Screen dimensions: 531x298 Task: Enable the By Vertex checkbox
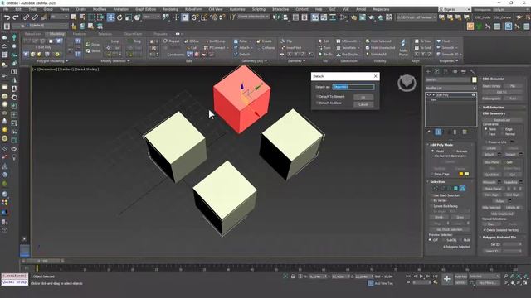[x=431, y=200]
